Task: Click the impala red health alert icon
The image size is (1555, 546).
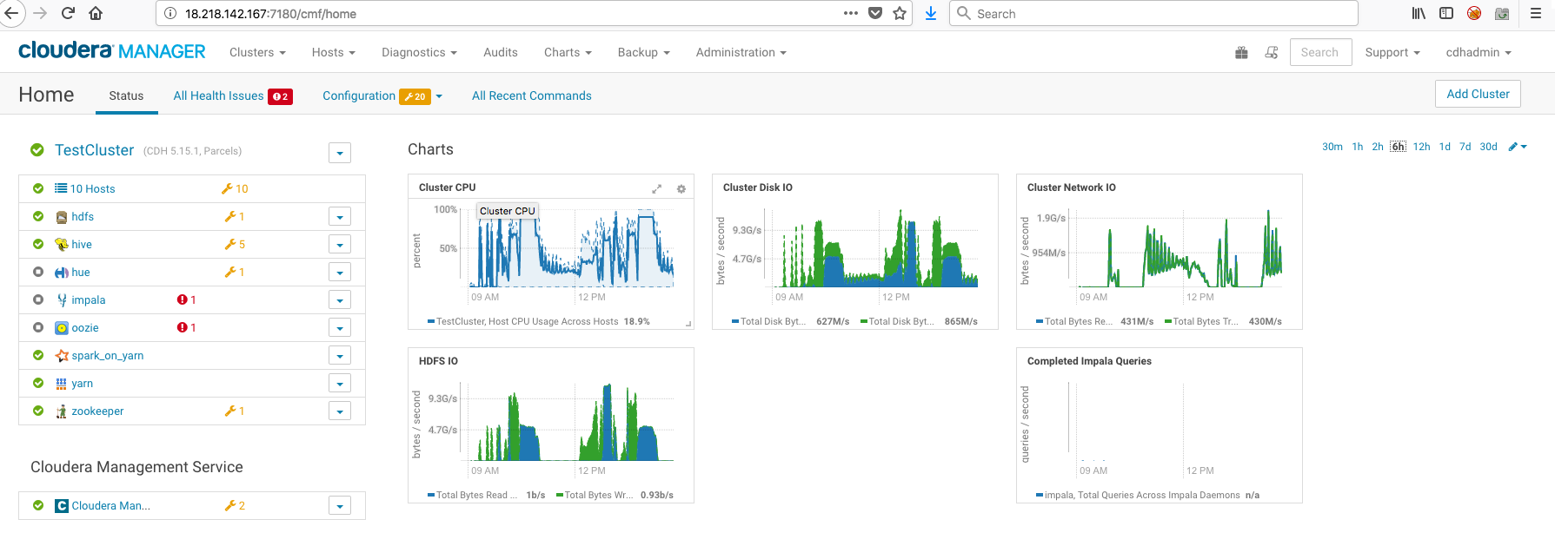Action: click(182, 300)
